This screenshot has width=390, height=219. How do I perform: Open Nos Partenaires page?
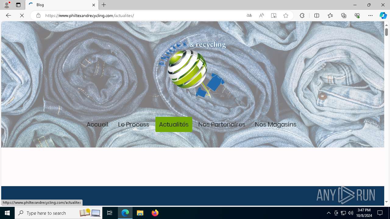point(222,124)
